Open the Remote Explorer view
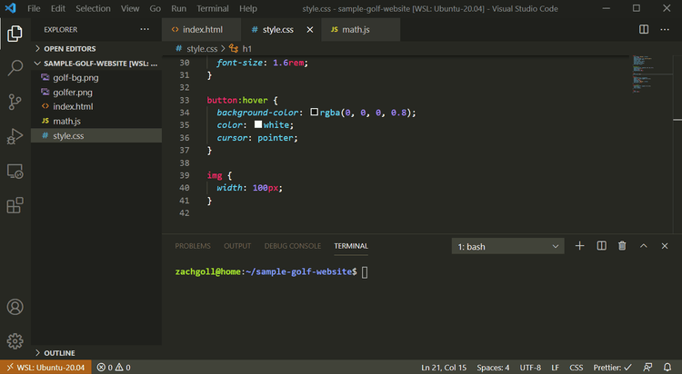This screenshot has height=374, width=682. point(15,171)
